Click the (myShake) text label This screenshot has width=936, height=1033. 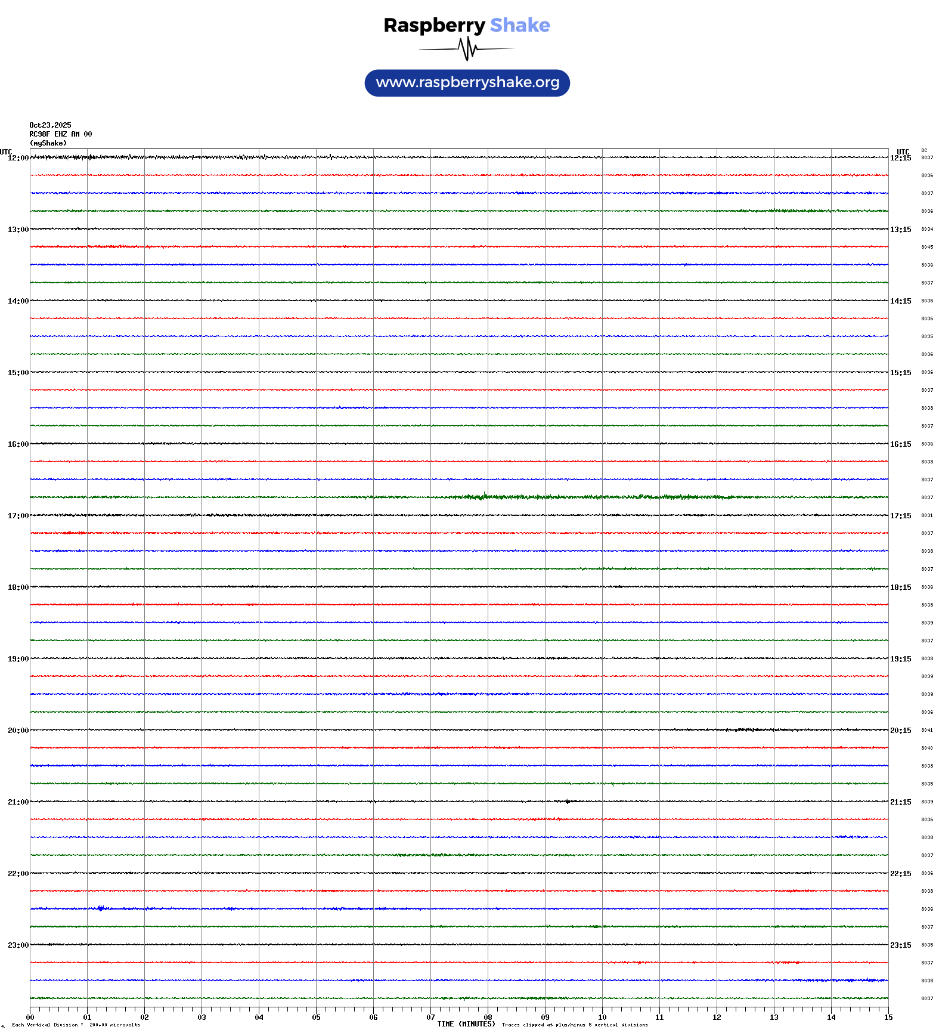(48, 143)
